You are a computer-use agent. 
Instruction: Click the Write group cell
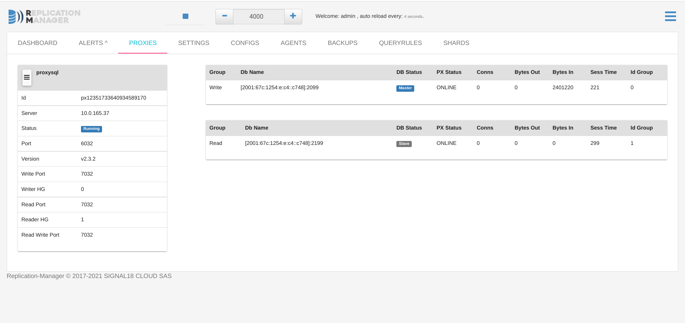(215, 87)
